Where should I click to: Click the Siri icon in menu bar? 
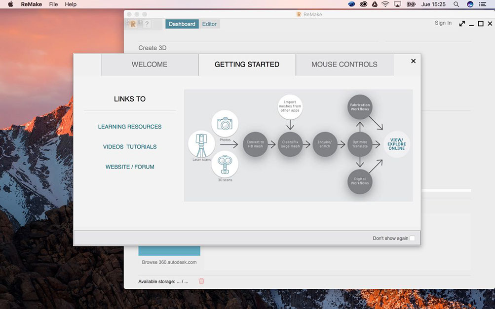click(x=470, y=4)
